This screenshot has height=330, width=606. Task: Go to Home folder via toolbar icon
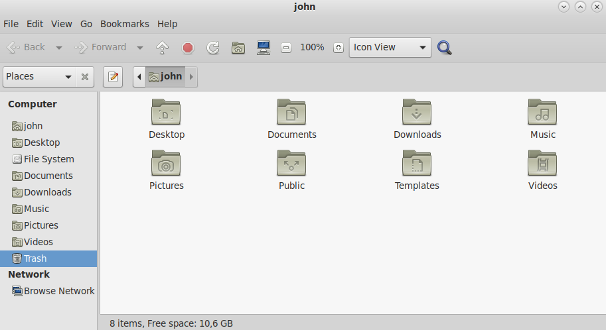pyautogui.click(x=238, y=48)
